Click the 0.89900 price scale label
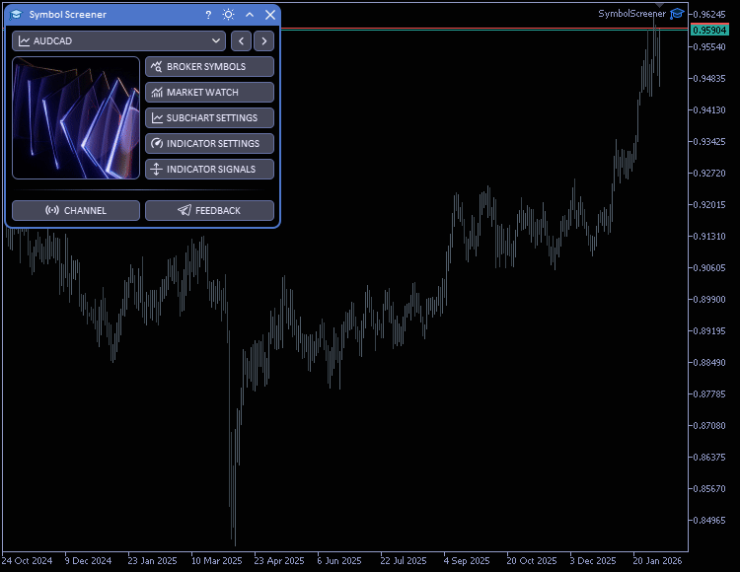 coord(709,300)
